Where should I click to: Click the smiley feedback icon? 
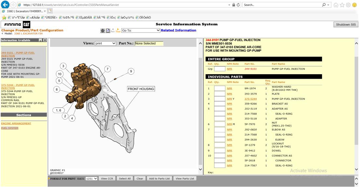pyautogui.click(x=354, y=5)
